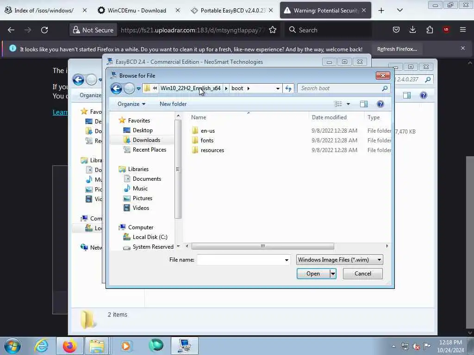474x355 pixels.
Task: Expand the boot breadcrumb arrow
Action: point(249,88)
